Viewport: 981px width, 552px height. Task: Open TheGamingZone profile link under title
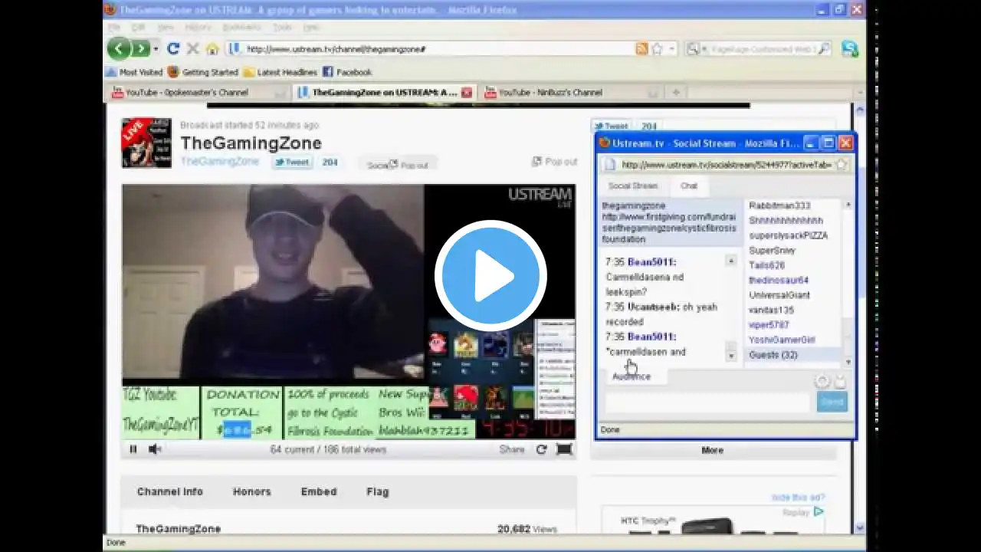tap(220, 162)
